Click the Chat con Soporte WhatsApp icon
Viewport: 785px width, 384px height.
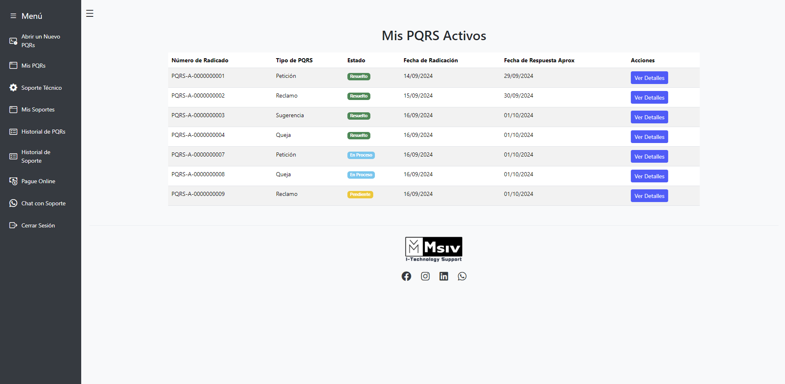point(14,203)
